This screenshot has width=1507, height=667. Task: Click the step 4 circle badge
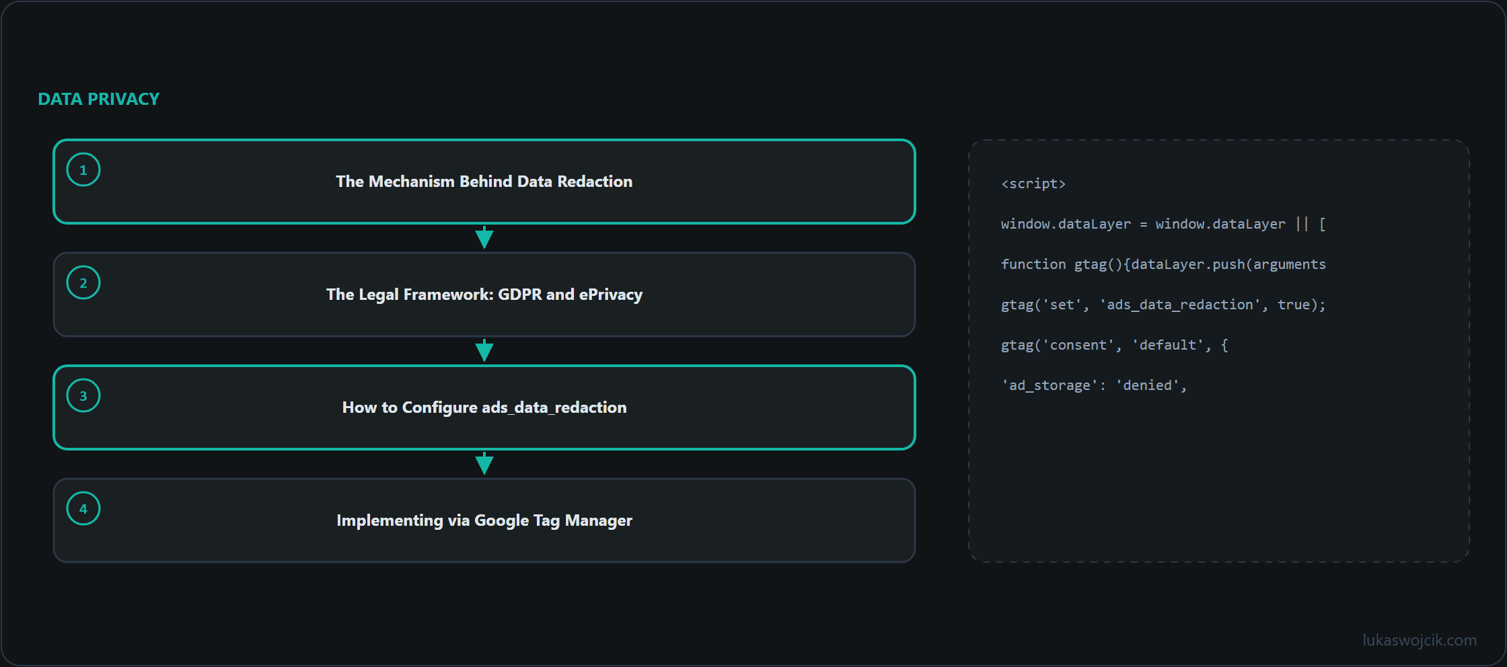[x=83, y=508]
